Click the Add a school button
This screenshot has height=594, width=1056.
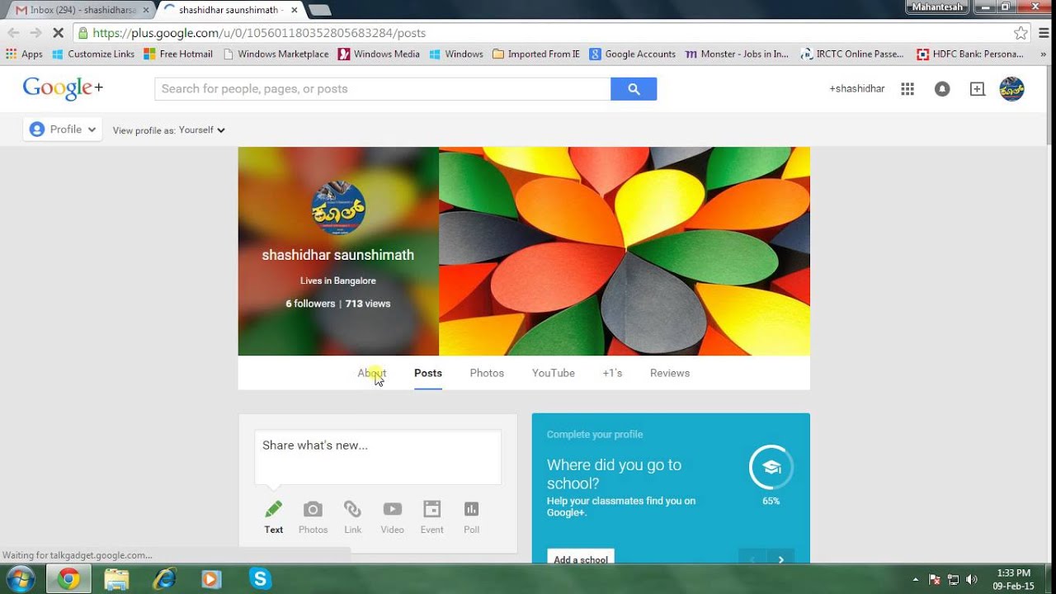[581, 557]
